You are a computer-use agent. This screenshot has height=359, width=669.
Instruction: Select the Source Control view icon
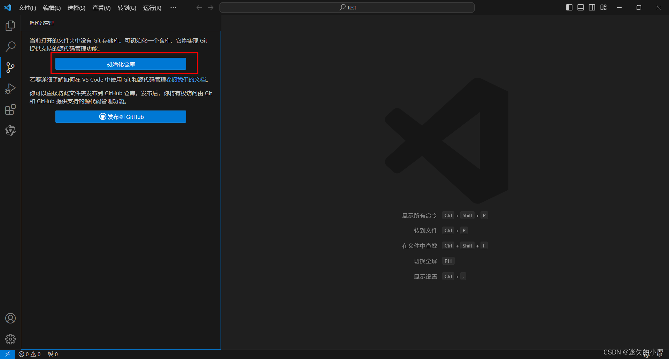pyautogui.click(x=10, y=67)
